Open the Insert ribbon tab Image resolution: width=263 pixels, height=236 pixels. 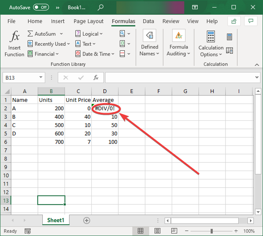(58, 21)
